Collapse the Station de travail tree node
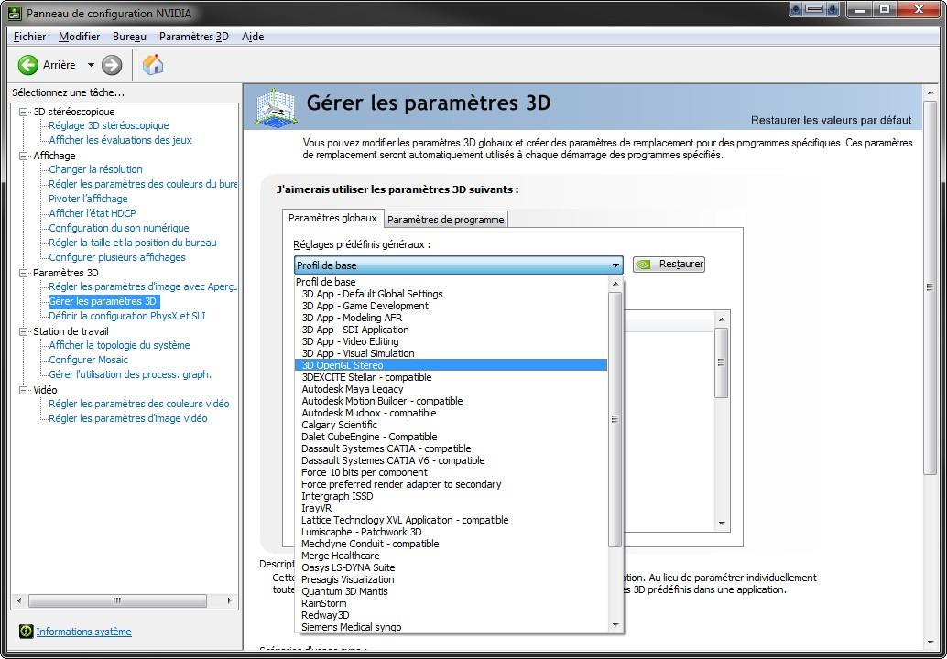The width and height of the screenshot is (947, 659). 24,331
